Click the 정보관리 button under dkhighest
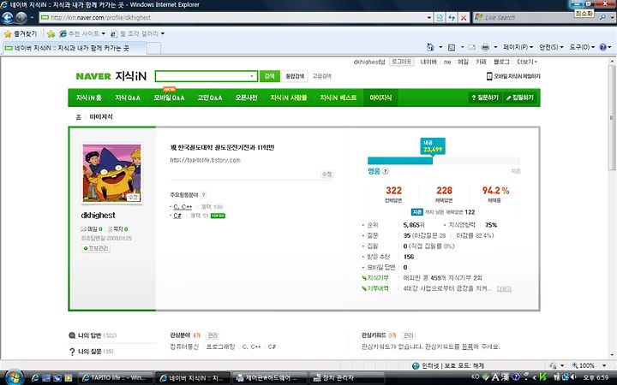The image size is (617, 385). 96,248
